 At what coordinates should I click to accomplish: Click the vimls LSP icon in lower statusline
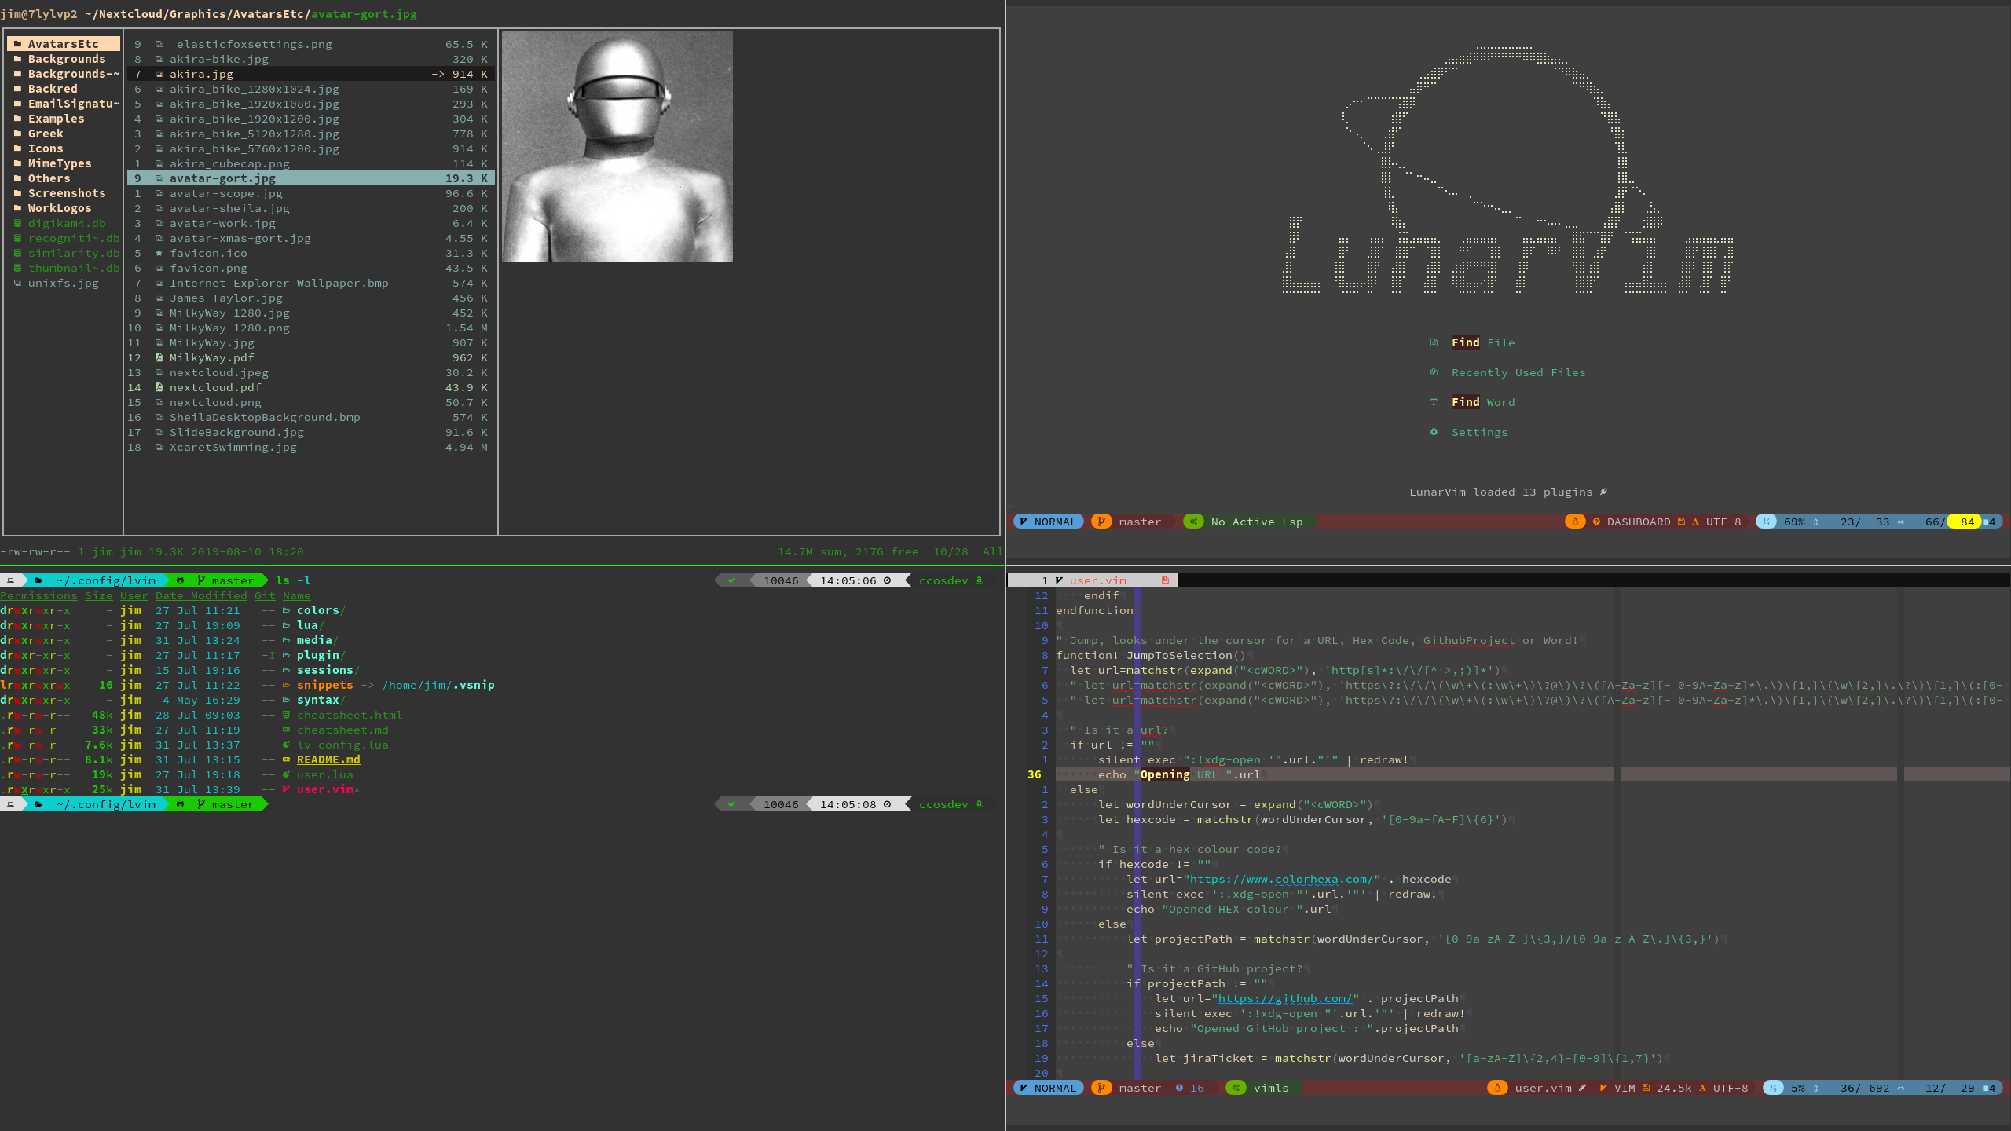click(x=1236, y=1088)
